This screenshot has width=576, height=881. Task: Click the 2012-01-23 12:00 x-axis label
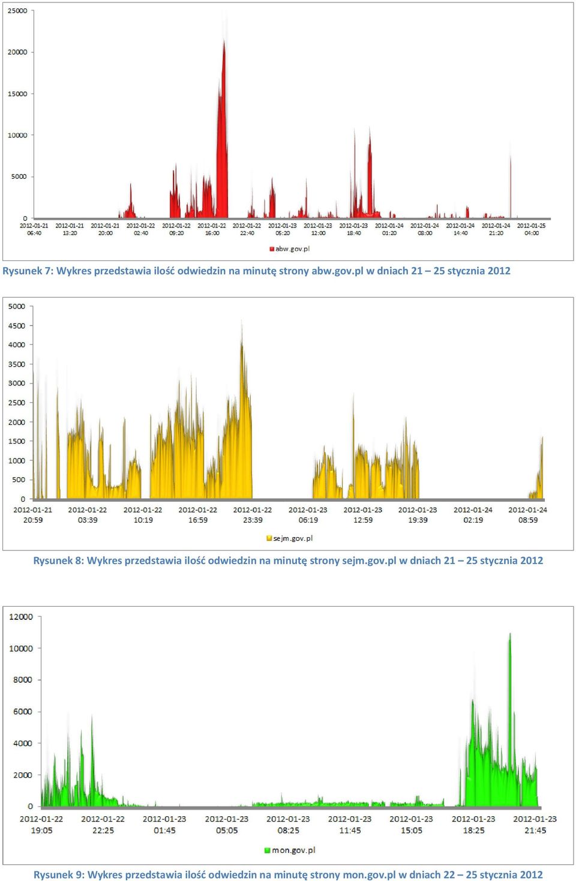[x=318, y=229]
